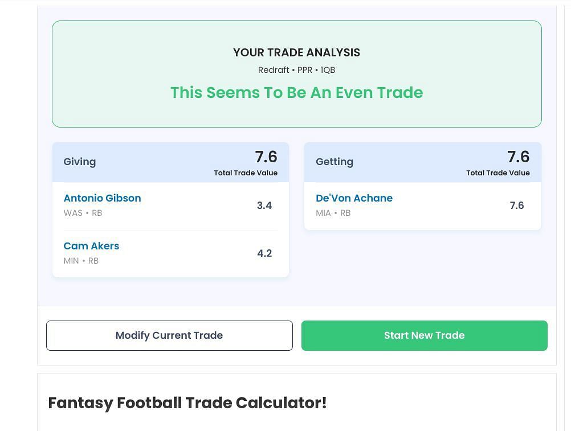Open the De'Von Achane player link
The image size is (571, 431).
click(354, 198)
